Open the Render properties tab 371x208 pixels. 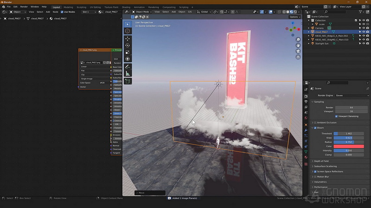pyautogui.click(x=306, y=96)
